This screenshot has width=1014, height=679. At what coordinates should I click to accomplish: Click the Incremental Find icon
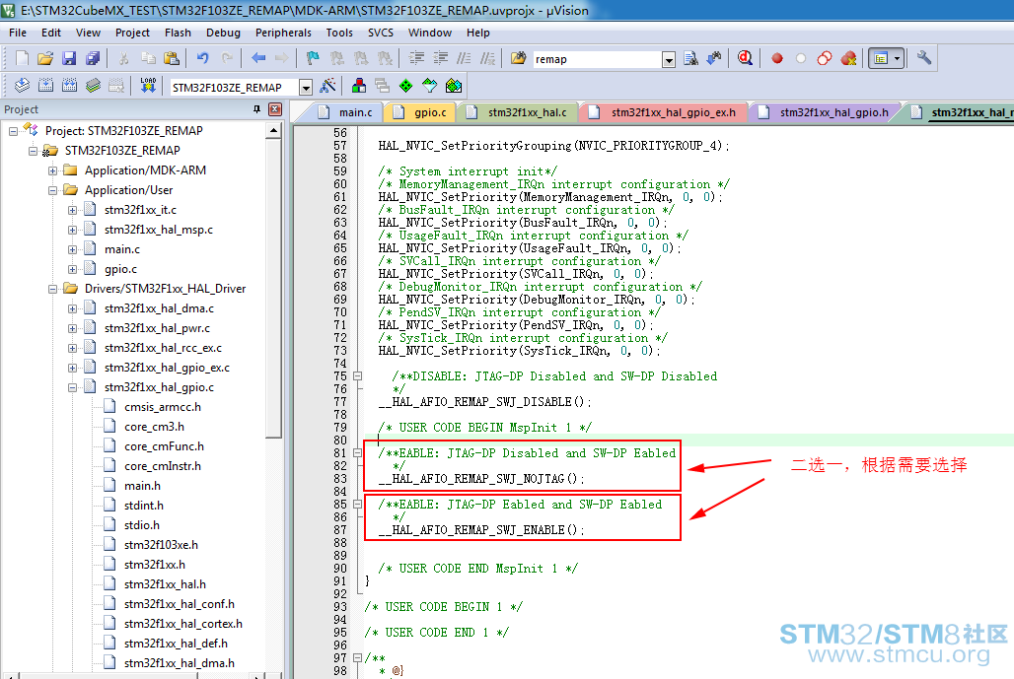[x=714, y=59]
